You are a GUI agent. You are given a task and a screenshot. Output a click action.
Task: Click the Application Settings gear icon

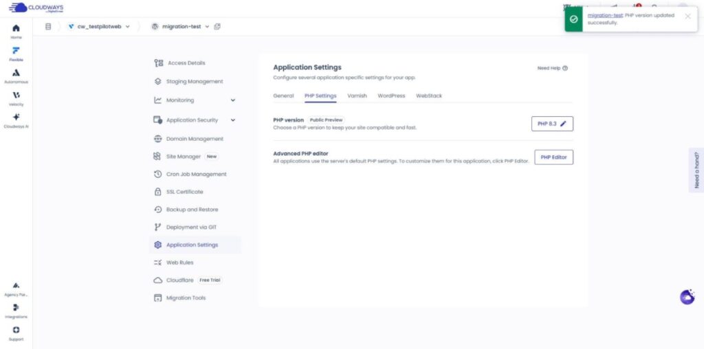[x=157, y=245]
